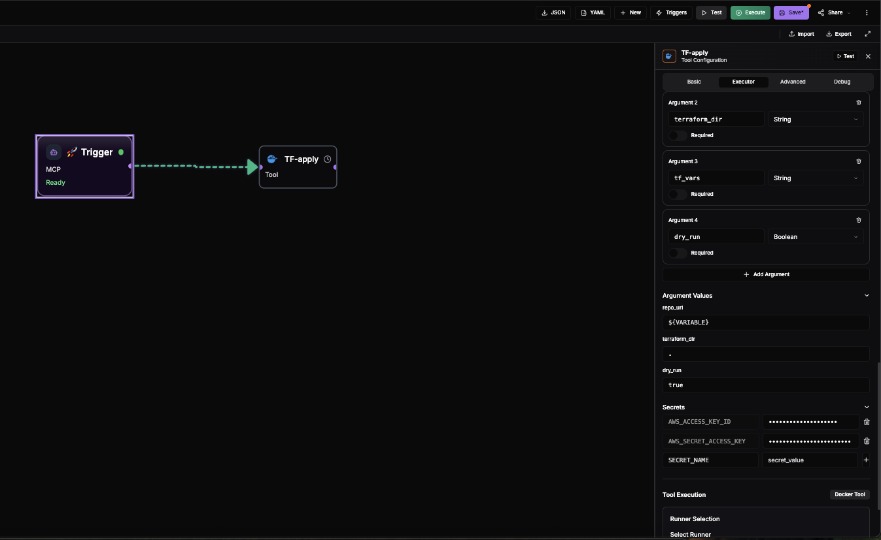The image size is (881, 540).
Task: Toggle Required switch for Argument 2
Action: click(678, 135)
